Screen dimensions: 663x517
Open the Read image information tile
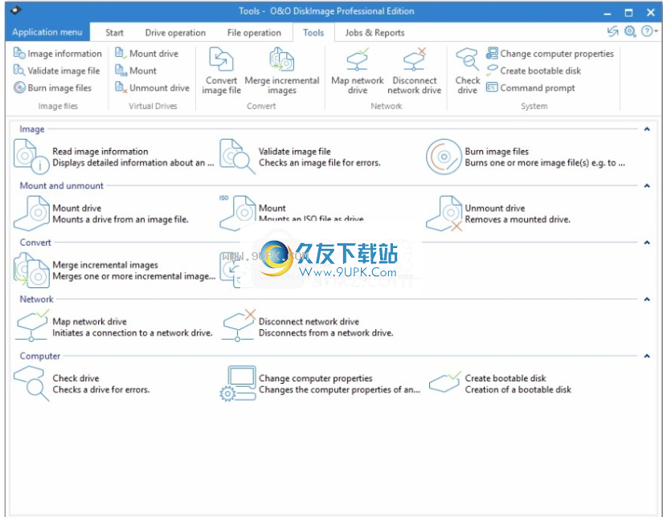[x=114, y=157]
